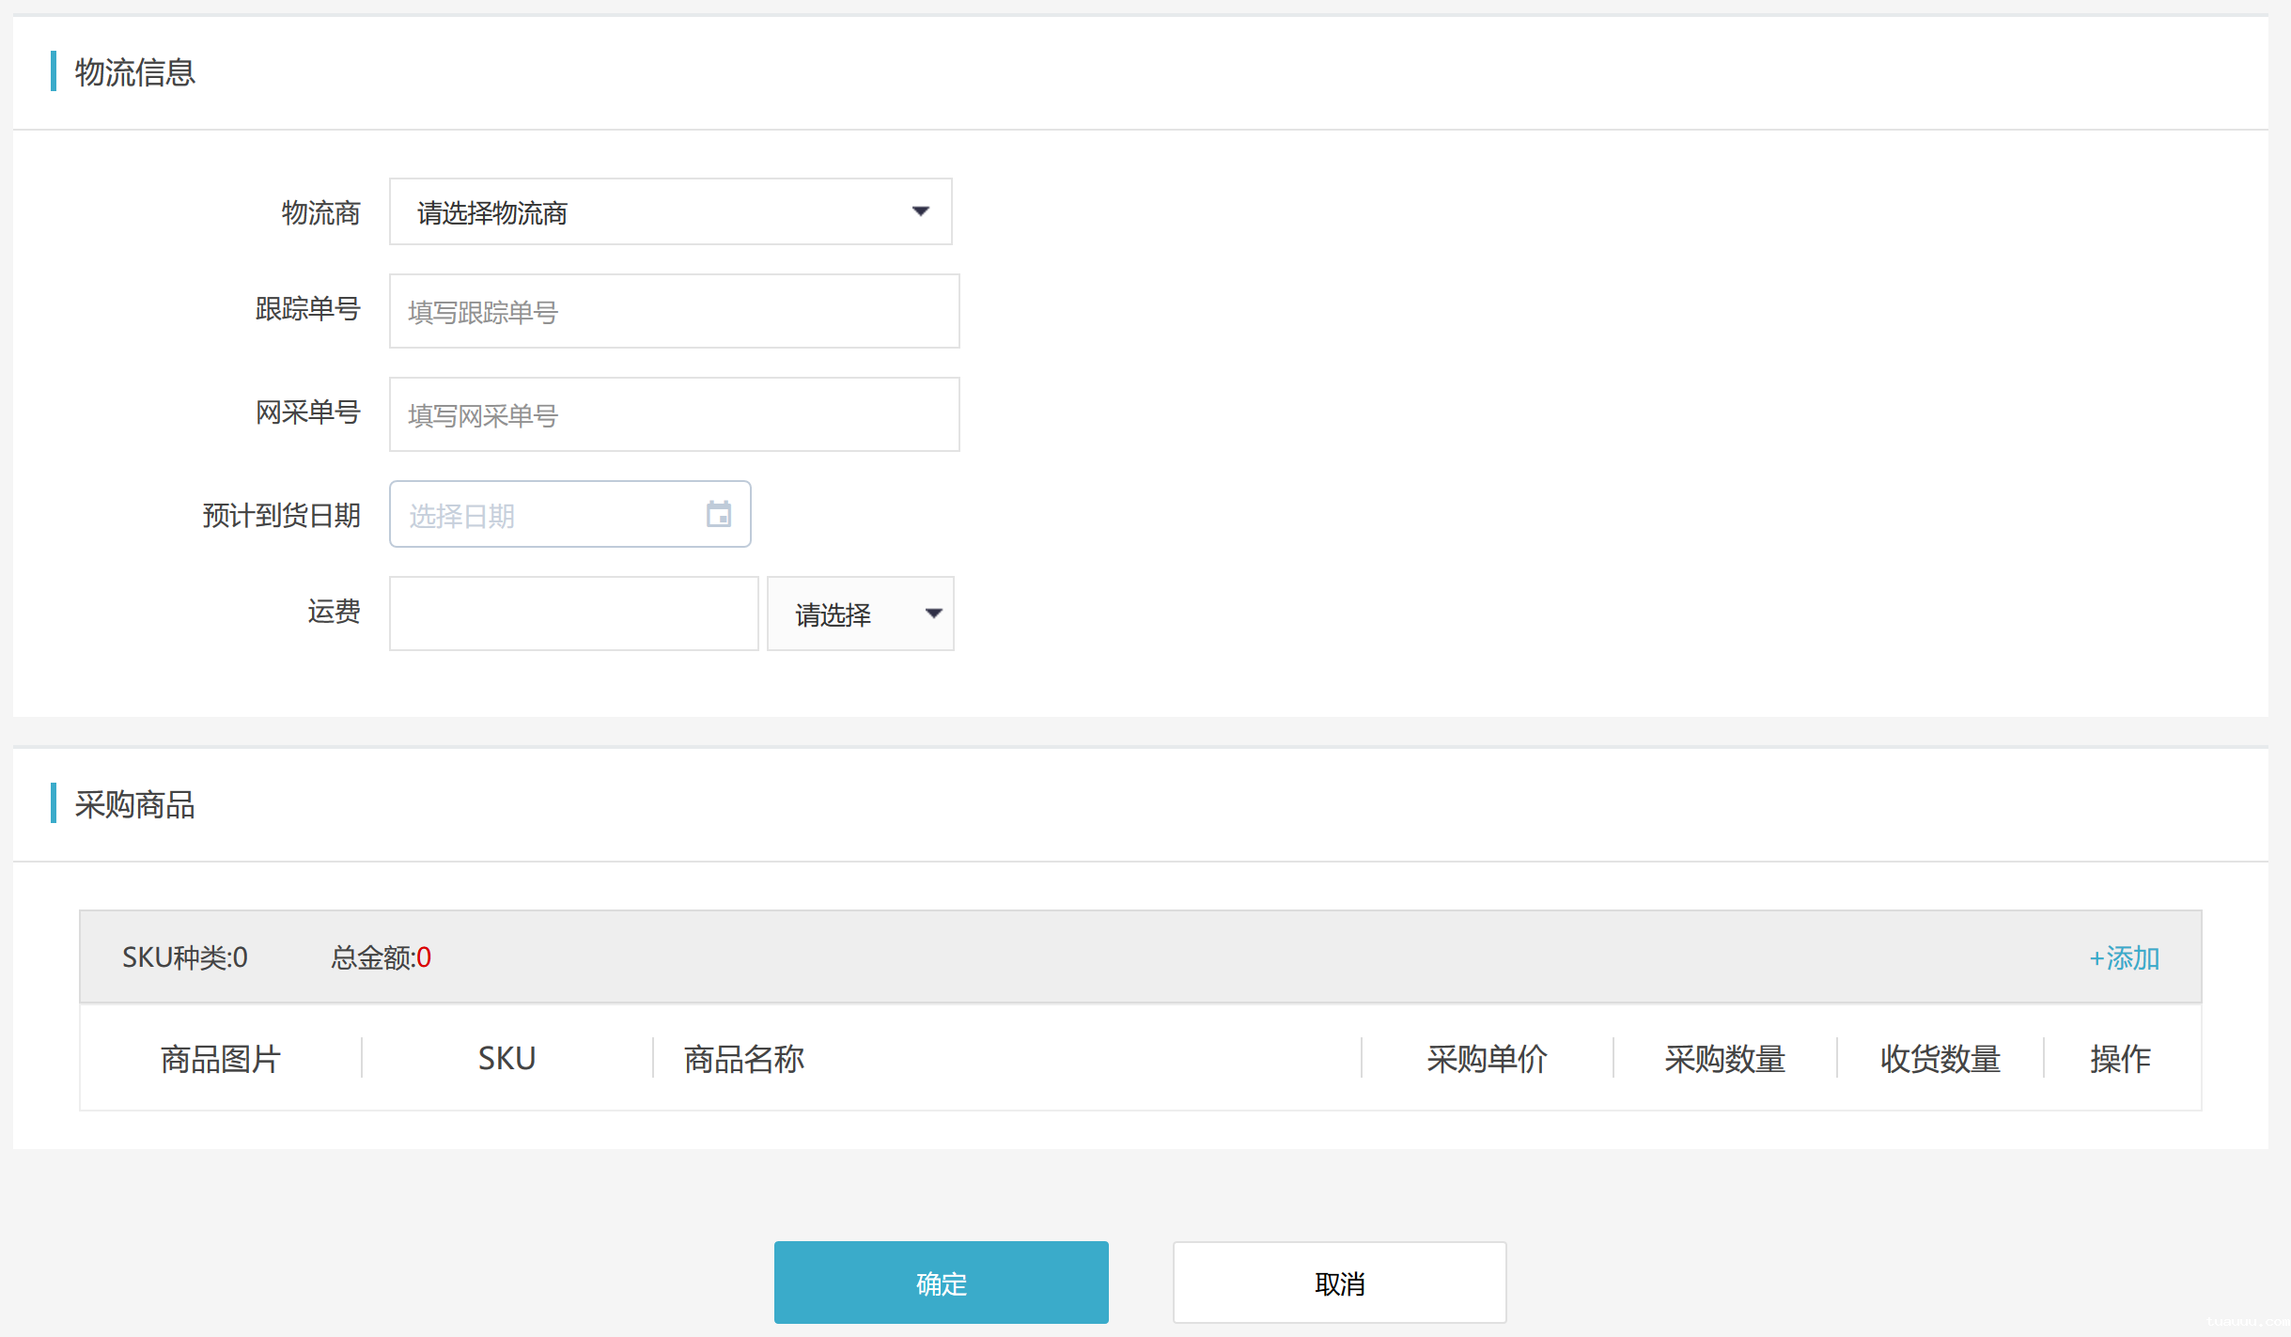Open the 请选择 currency dropdown next to 运费
This screenshot has width=2291, height=1337.
click(859, 613)
